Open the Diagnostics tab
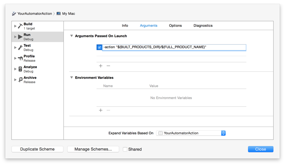Viewport: 285px width, 165px height. [x=203, y=25]
